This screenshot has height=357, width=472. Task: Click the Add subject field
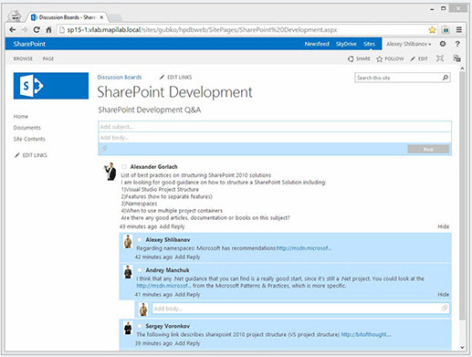pyautogui.click(x=275, y=127)
